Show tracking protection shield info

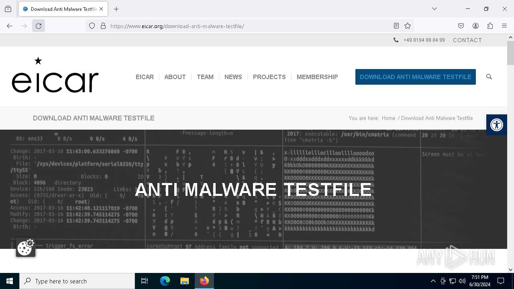pyautogui.click(x=92, y=26)
